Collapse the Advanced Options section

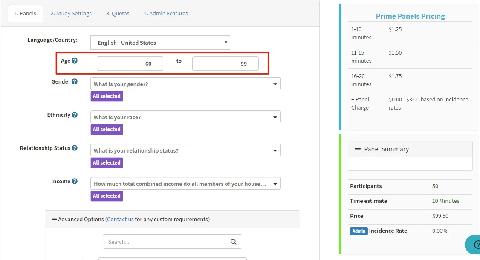[54, 219]
